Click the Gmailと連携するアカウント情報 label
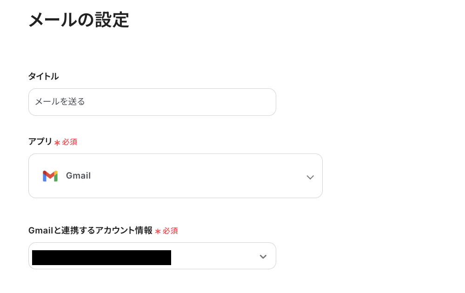The height and width of the screenshot is (293, 465). [x=90, y=230]
